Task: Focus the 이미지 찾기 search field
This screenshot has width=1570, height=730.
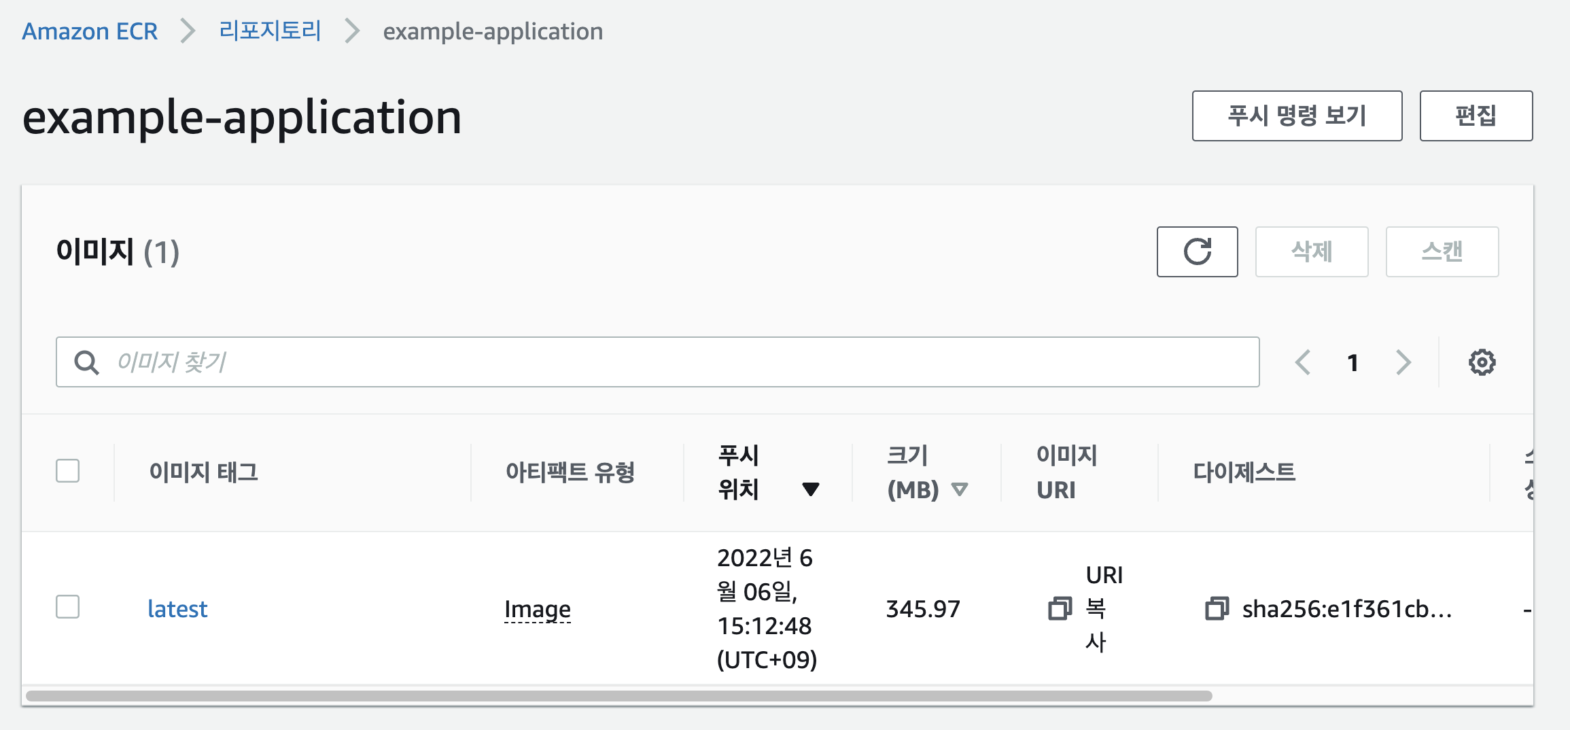Action: coord(657,362)
